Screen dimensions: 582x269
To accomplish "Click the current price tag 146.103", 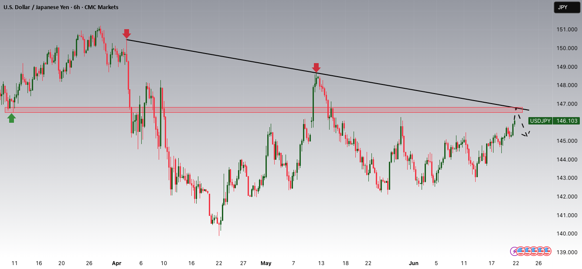I will (566, 121).
